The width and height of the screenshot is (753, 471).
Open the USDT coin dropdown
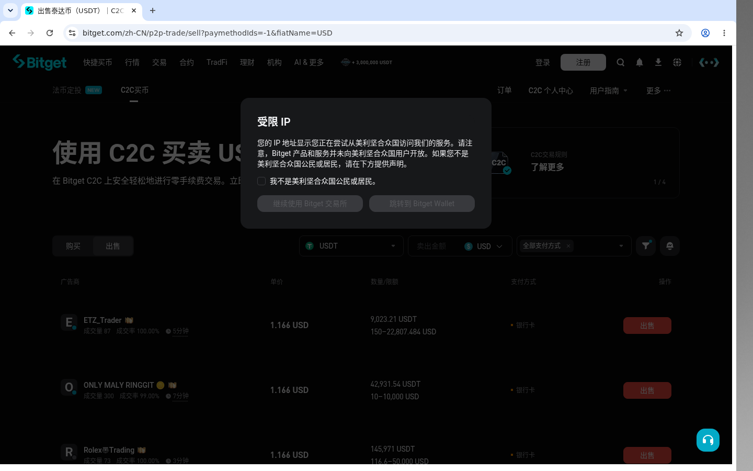(x=351, y=246)
